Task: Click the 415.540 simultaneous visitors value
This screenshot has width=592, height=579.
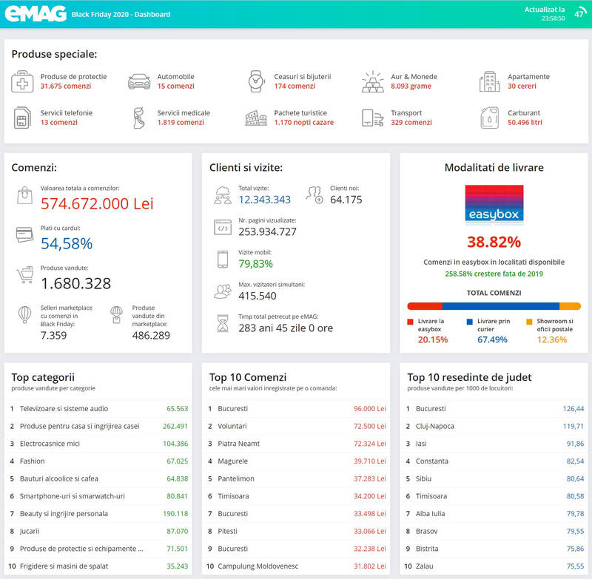Action: coord(257,296)
